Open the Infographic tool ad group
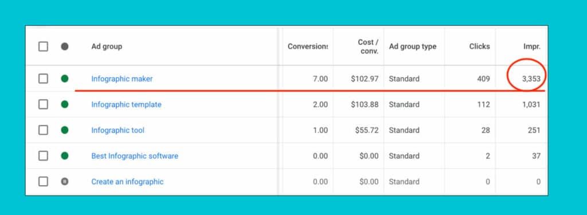Viewport: 587px width, 215px height. pos(118,130)
